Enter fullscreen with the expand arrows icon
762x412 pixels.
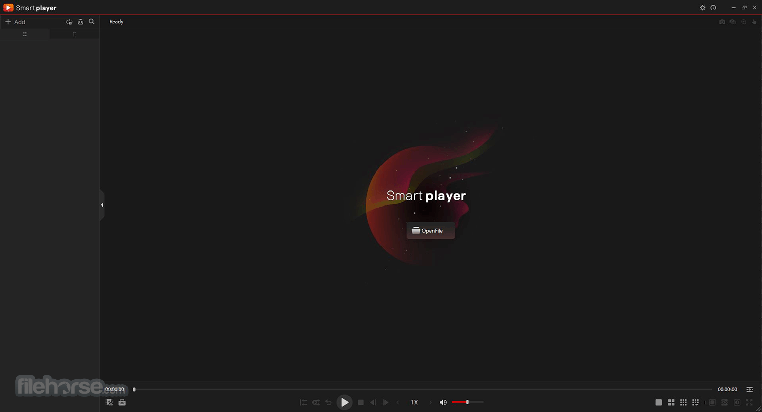tap(749, 402)
